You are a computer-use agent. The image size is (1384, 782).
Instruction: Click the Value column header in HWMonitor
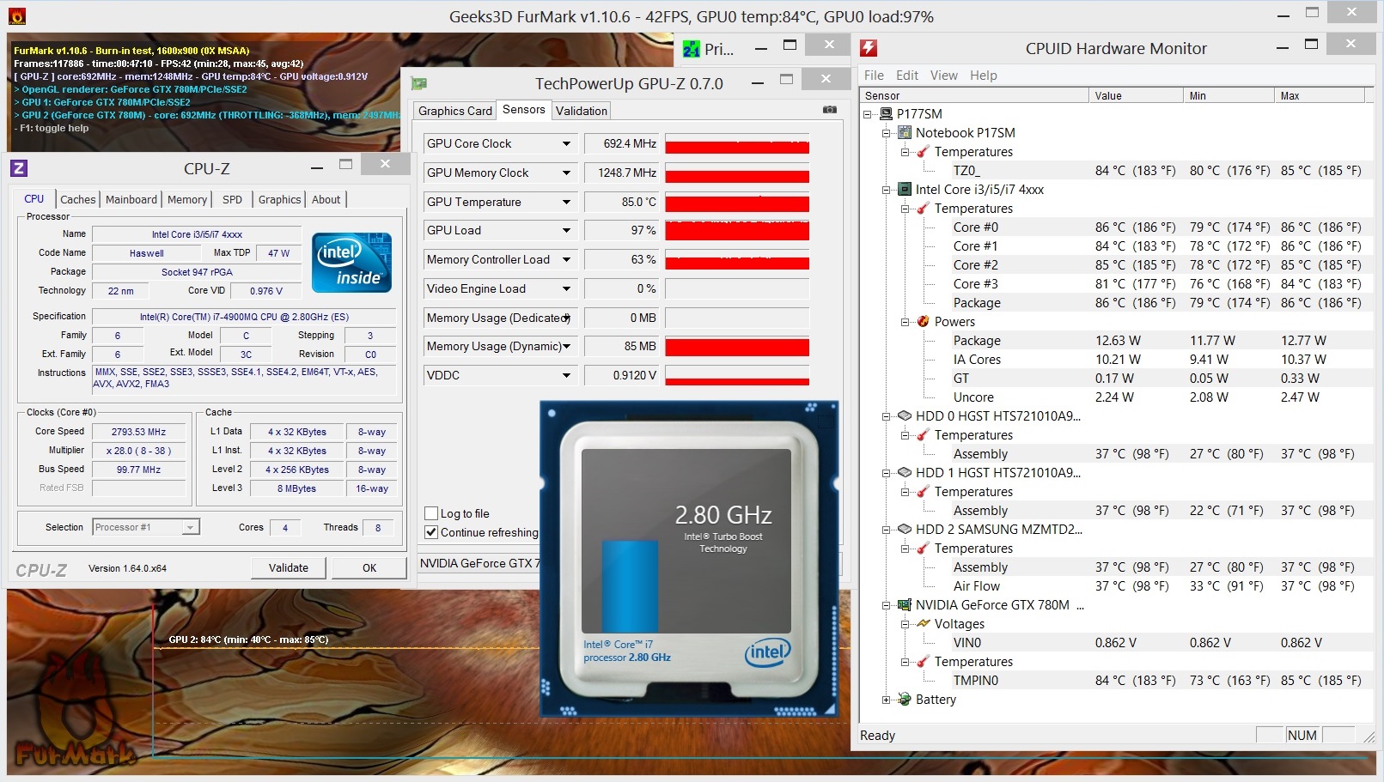tap(1136, 95)
